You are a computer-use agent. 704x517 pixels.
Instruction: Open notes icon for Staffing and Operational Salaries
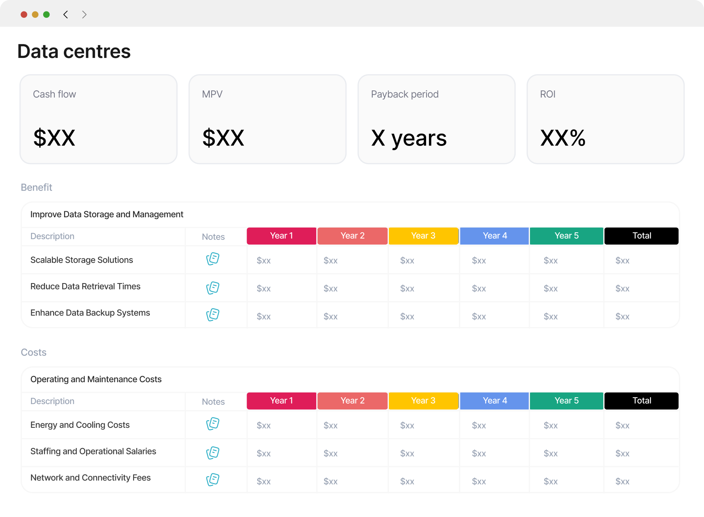pos(213,453)
